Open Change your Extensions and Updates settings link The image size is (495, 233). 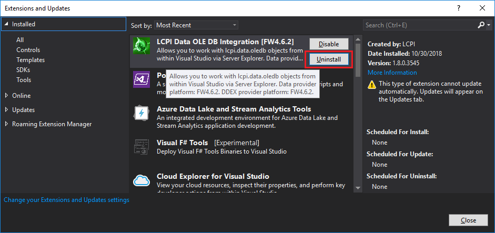[67, 200]
